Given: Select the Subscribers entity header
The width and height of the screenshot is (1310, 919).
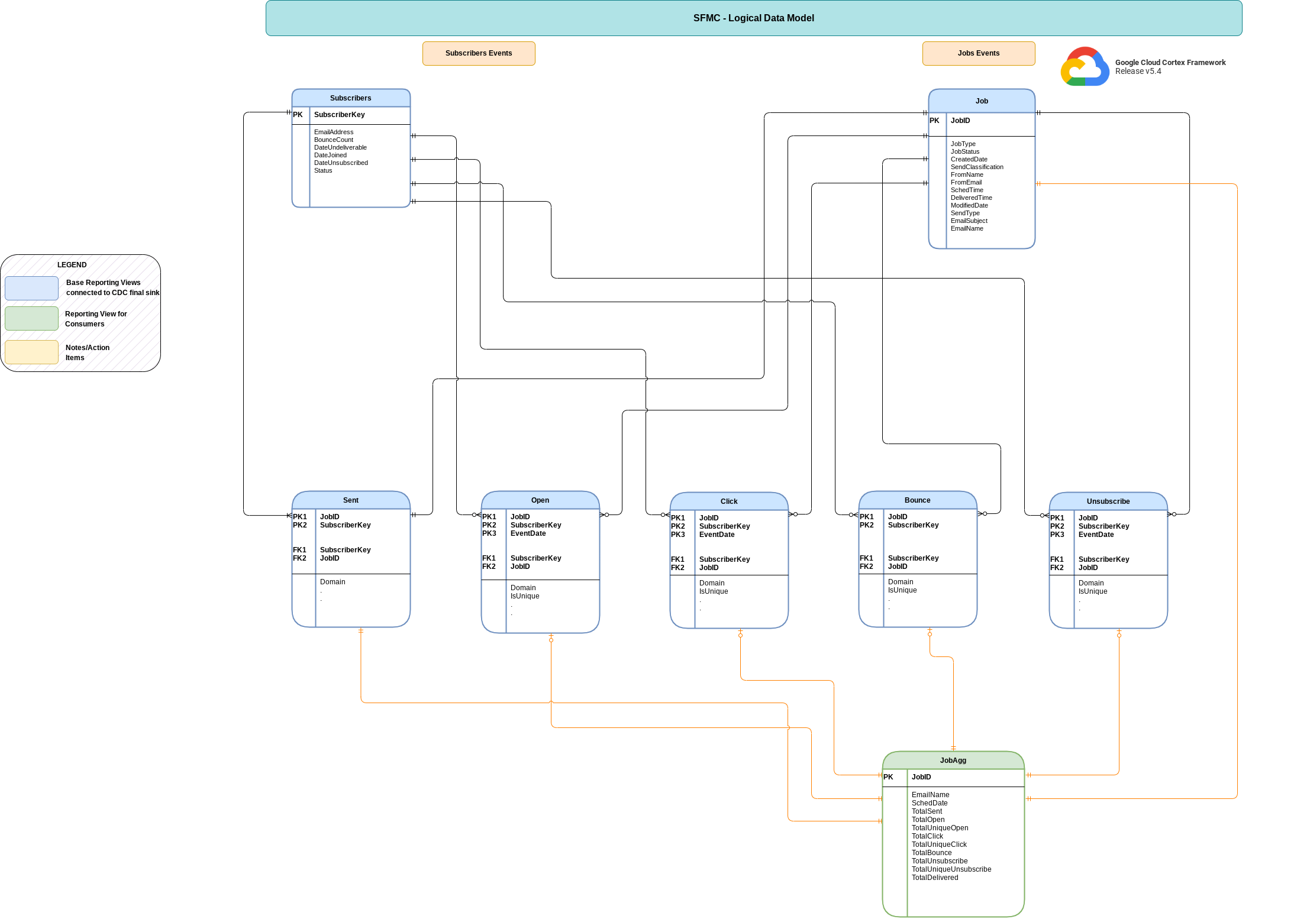Looking at the screenshot, I should pos(350,98).
